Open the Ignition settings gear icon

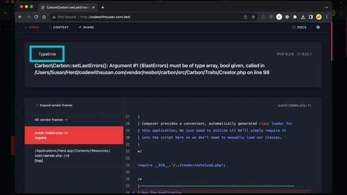click(318, 27)
